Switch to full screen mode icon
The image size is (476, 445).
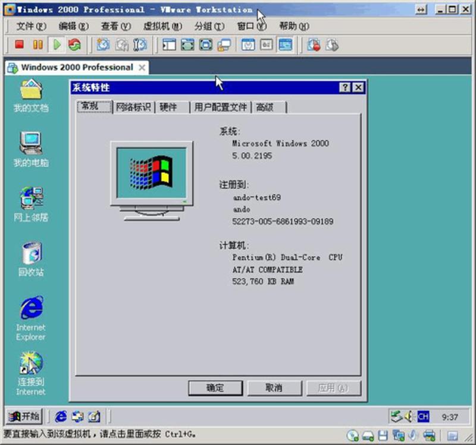pos(187,45)
